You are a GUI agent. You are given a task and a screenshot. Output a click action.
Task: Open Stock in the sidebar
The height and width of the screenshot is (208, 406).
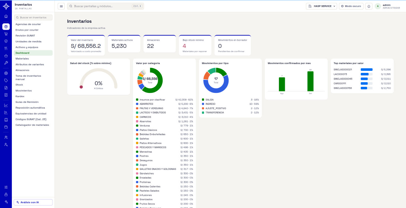(33, 85)
